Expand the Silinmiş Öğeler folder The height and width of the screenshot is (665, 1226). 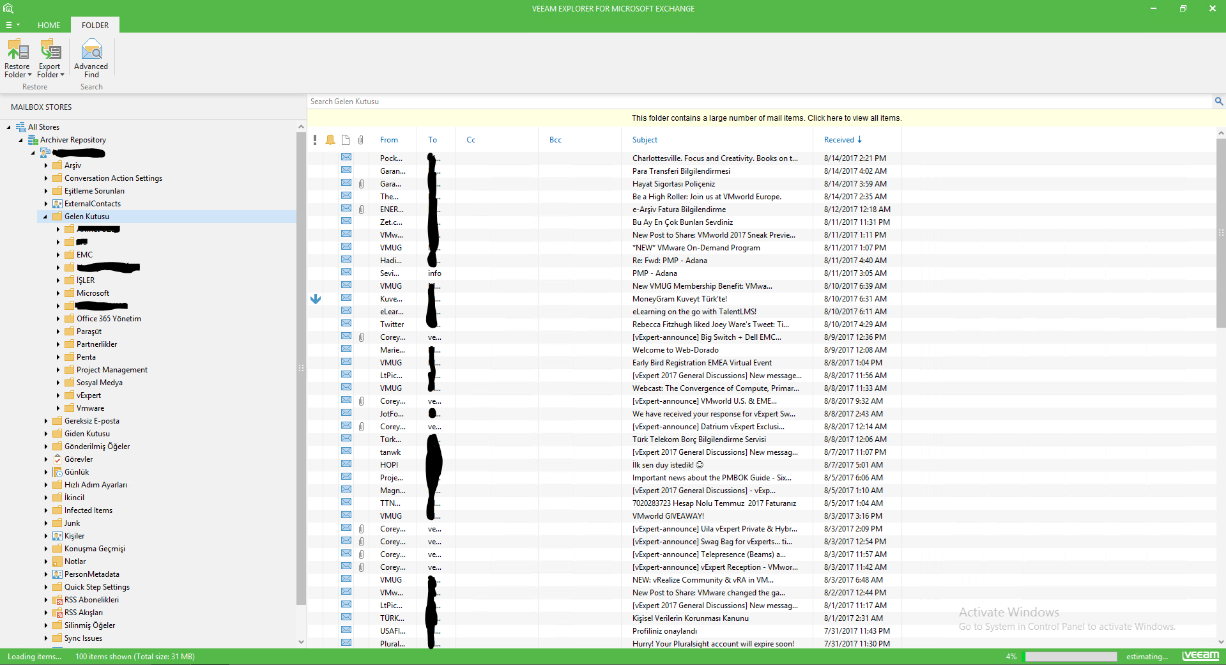45,625
